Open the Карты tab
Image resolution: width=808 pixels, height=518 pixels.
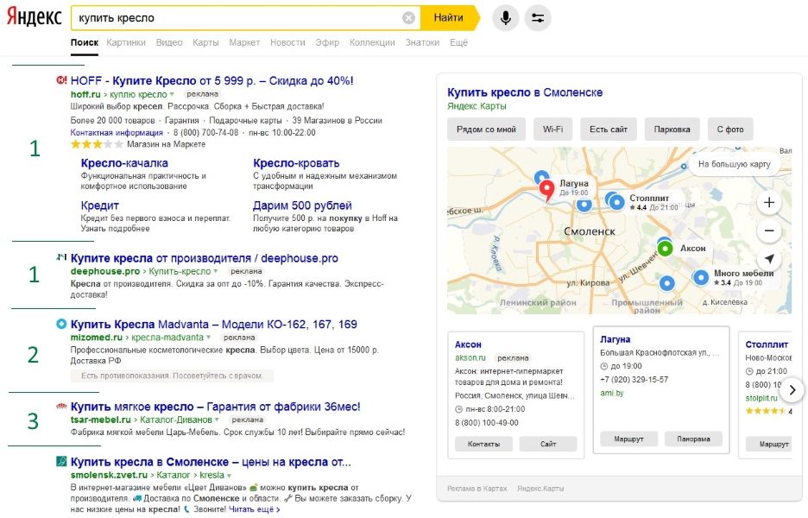click(x=205, y=42)
